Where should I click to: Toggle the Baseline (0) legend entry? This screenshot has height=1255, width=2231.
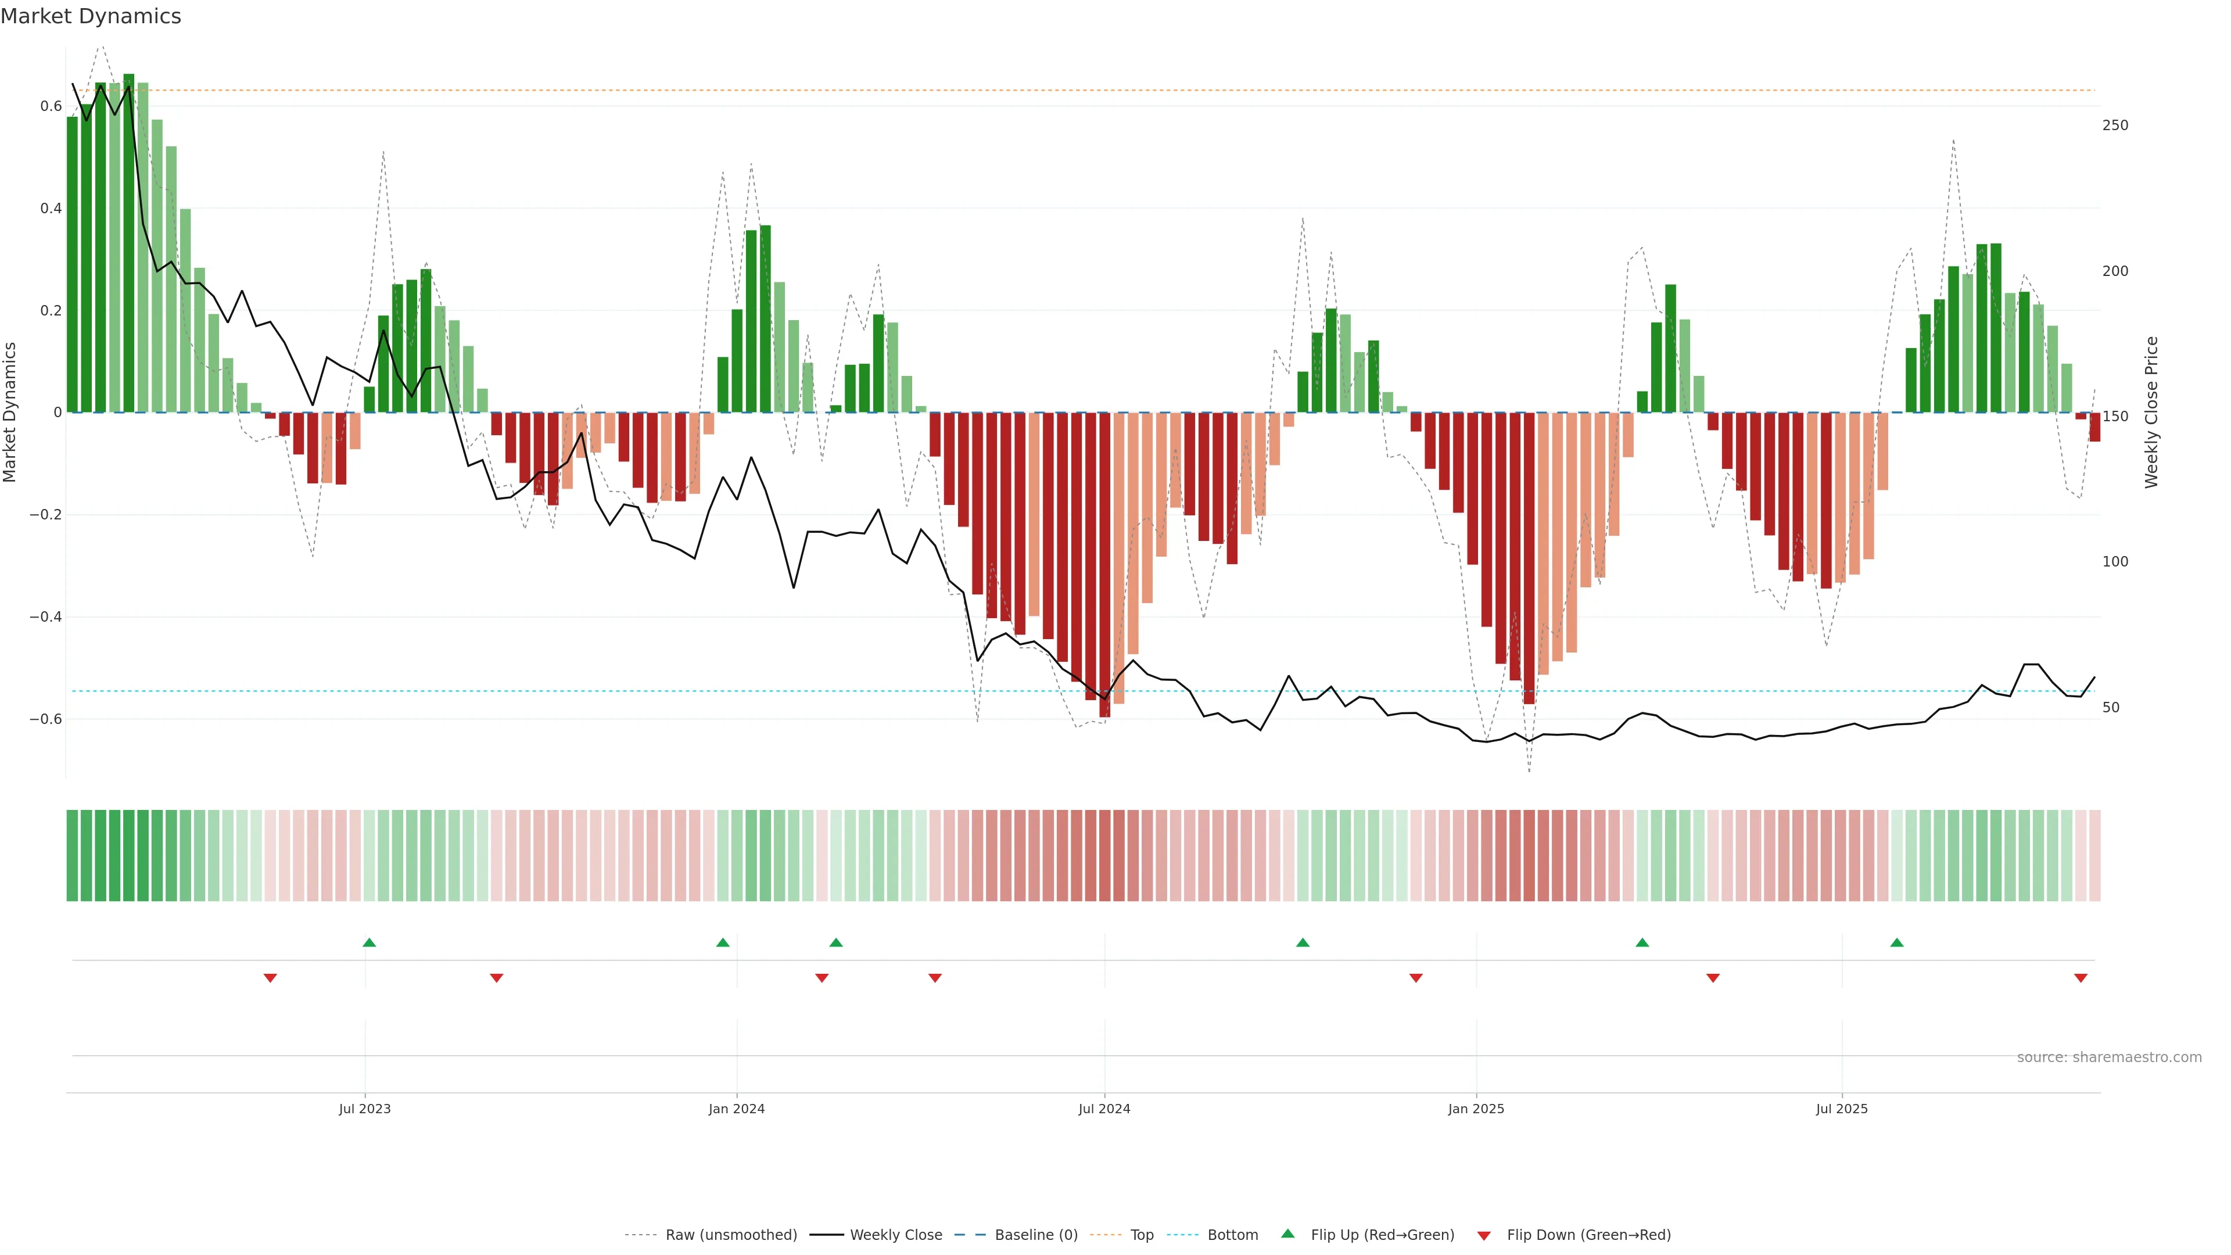[x=1036, y=1235]
